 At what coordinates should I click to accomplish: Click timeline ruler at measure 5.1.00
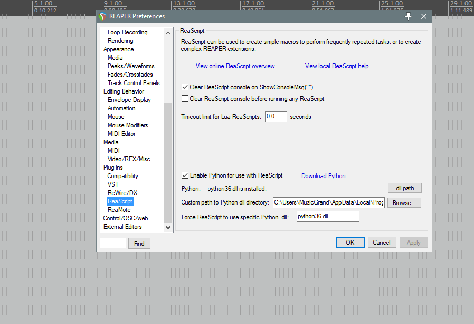[43, 4]
